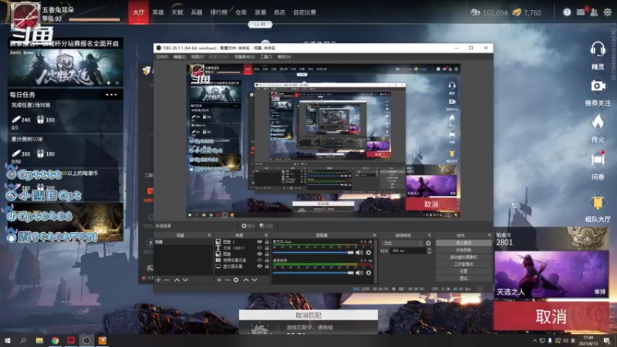
Task: Remove selected scene with minus icon
Action: point(167,280)
